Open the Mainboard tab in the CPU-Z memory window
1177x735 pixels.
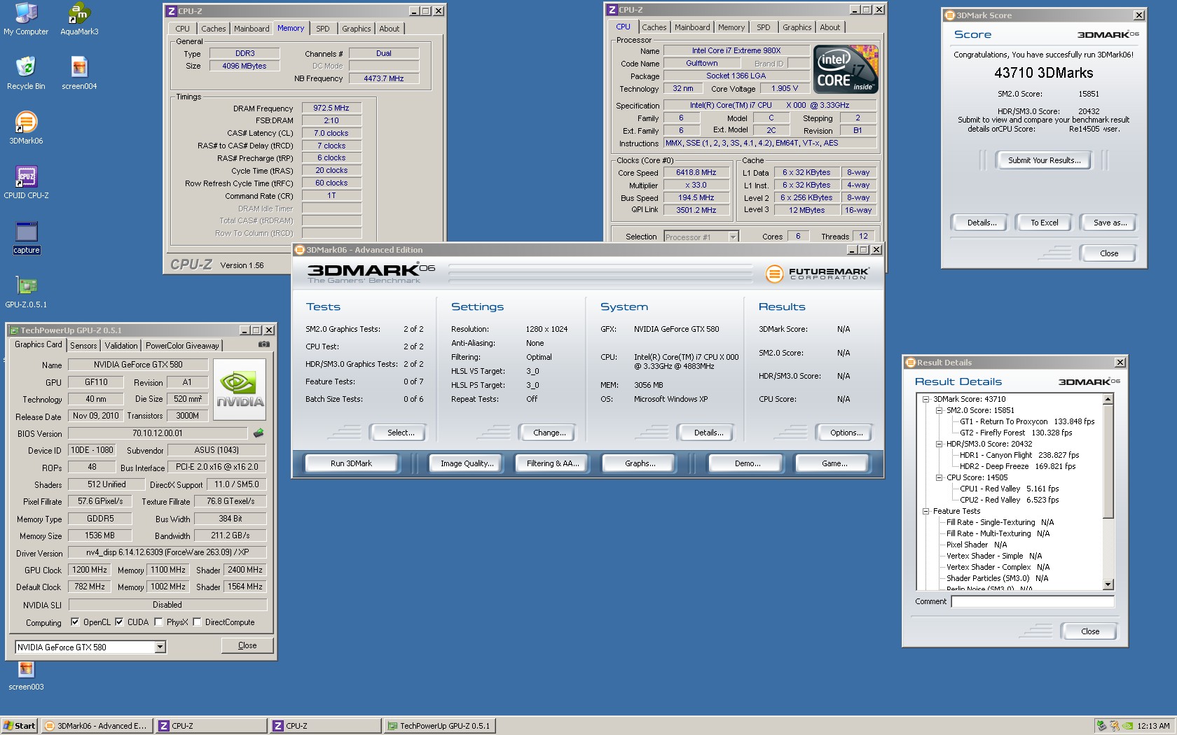252,29
